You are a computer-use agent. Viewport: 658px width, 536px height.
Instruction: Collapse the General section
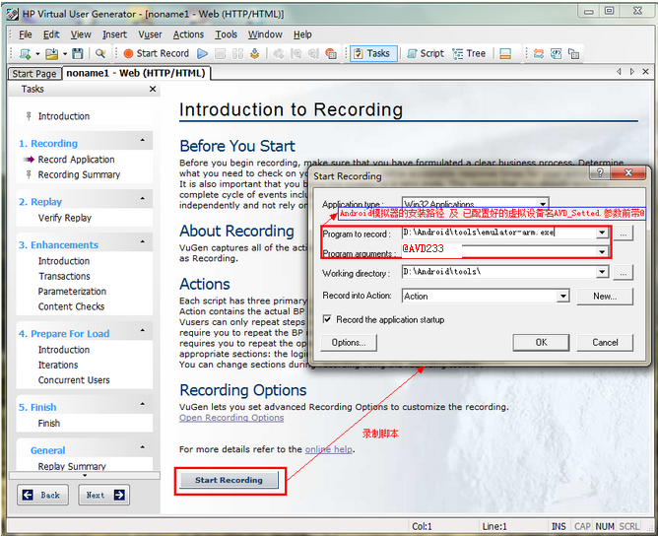click(x=143, y=447)
